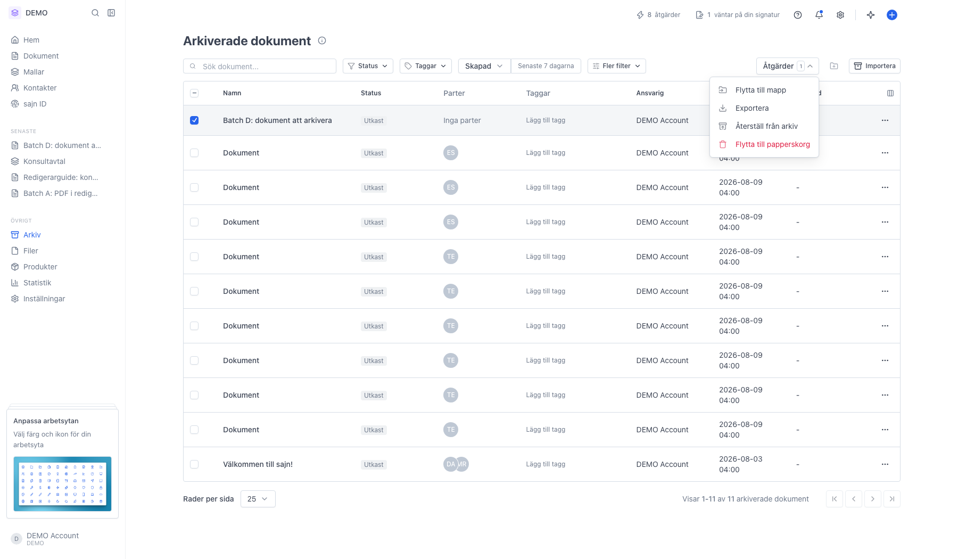This screenshot has width=958, height=559.
Task: Open sajn ID in the sidebar
Action: (35, 104)
